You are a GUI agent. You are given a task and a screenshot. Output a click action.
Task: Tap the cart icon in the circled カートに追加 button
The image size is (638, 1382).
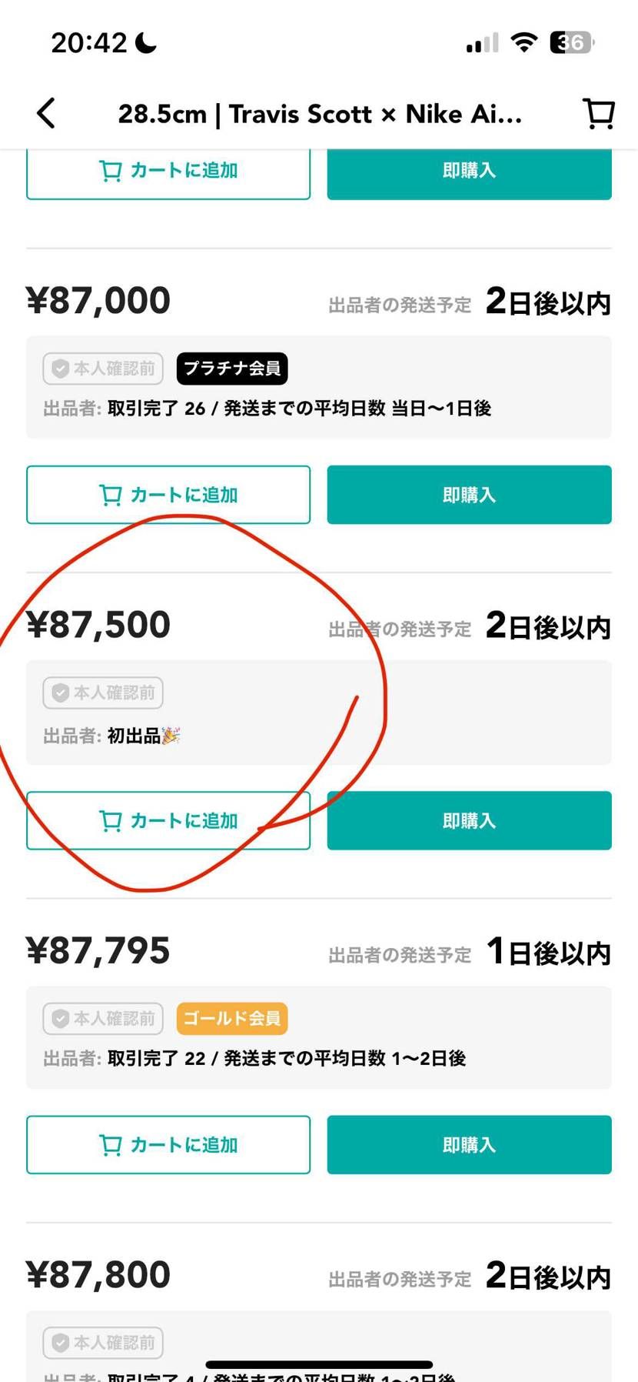tap(110, 821)
